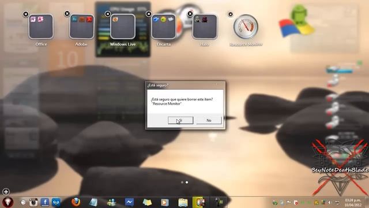Screen dimensions: 369x208
Task: Launch the Resource Monitor gauge icon
Action: [x=246, y=27]
